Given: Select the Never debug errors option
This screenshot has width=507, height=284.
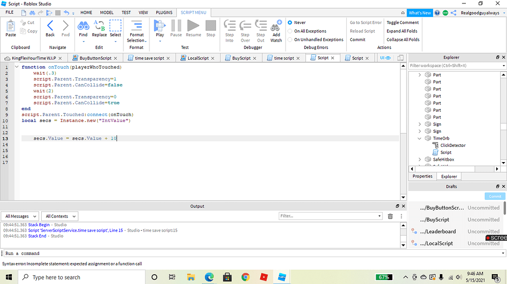Looking at the screenshot, I should (290, 23).
